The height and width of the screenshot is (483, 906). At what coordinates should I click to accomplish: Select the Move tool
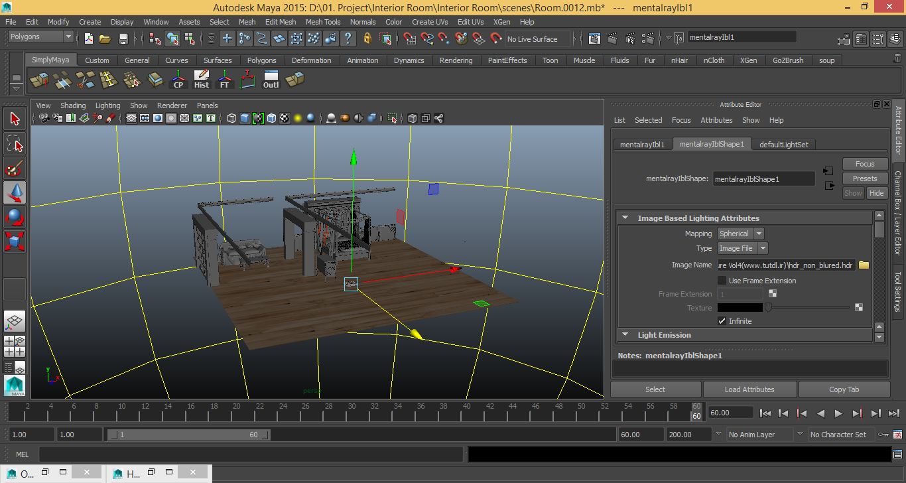(15, 193)
